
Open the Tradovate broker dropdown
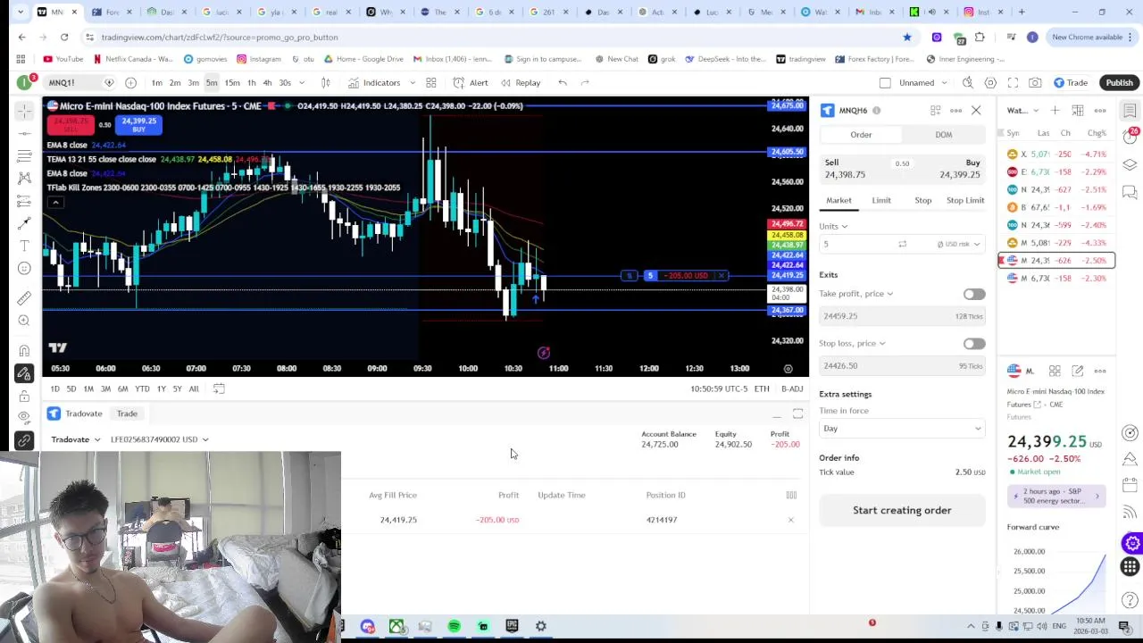[x=76, y=439]
